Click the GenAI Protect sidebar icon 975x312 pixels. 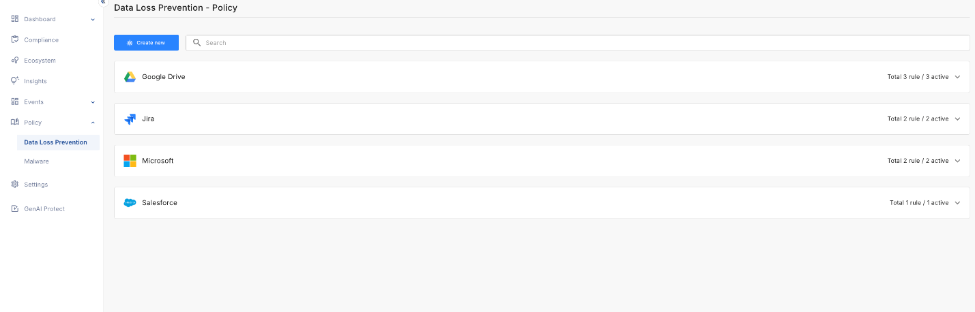(15, 209)
